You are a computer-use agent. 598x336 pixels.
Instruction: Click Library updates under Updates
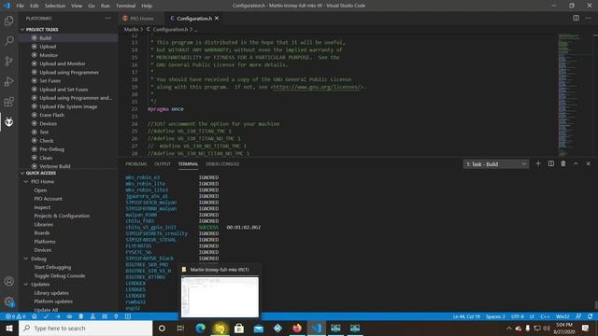[x=51, y=293]
